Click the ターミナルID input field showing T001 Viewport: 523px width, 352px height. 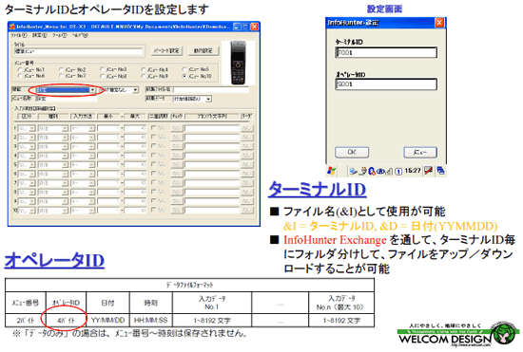tap(386, 52)
